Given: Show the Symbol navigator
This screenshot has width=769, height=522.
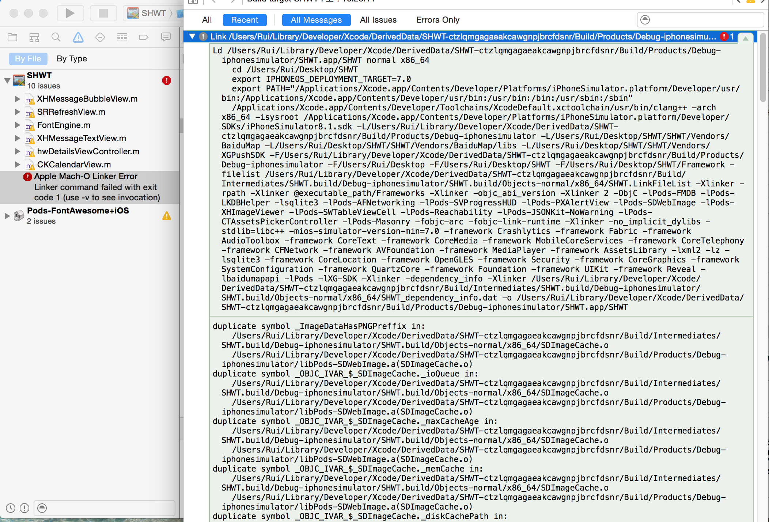Looking at the screenshot, I should click(34, 37).
